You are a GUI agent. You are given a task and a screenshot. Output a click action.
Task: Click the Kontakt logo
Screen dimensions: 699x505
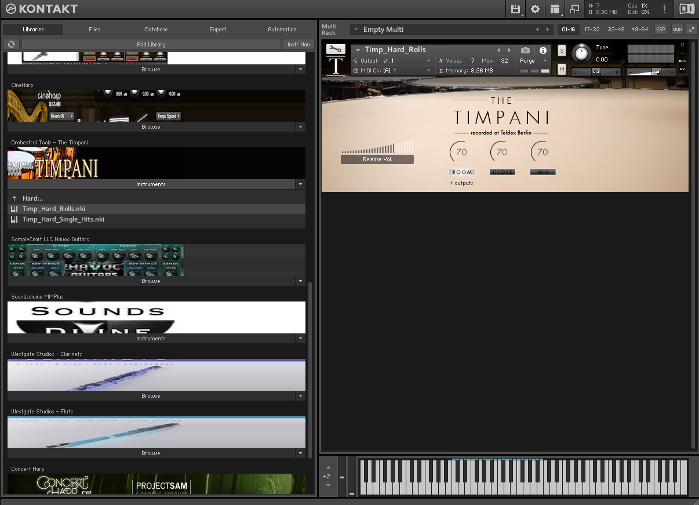(x=41, y=9)
